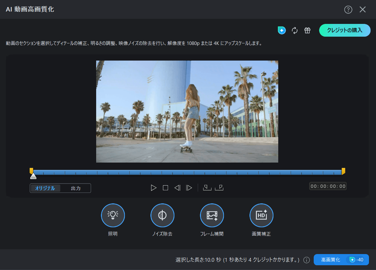The image size is (376, 270).
Task: Play the video preview
Action: pyautogui.click(x=154, y=188)
